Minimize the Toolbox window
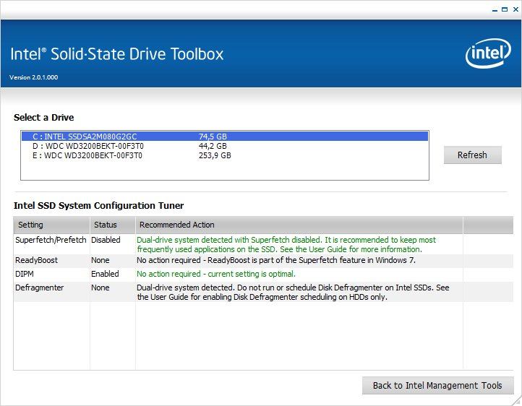Screen dimensions: 522x406 tap(495, 9)
